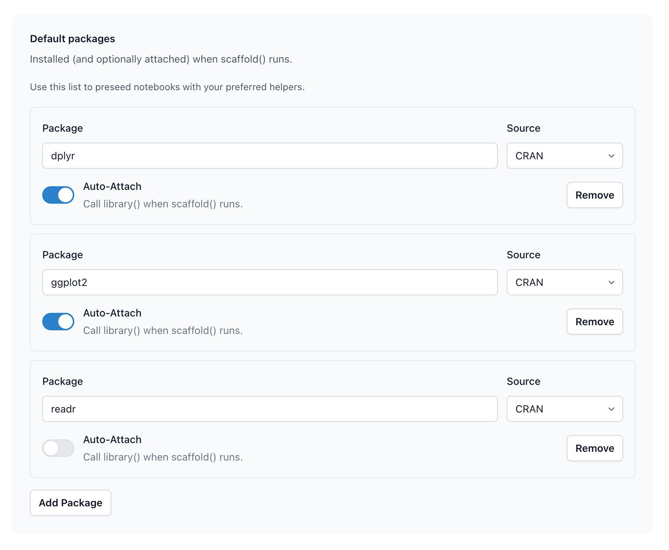Click the chevron on readr's CRAN selector
This screenshot has height=550, width=669.
tap(612, 409)
